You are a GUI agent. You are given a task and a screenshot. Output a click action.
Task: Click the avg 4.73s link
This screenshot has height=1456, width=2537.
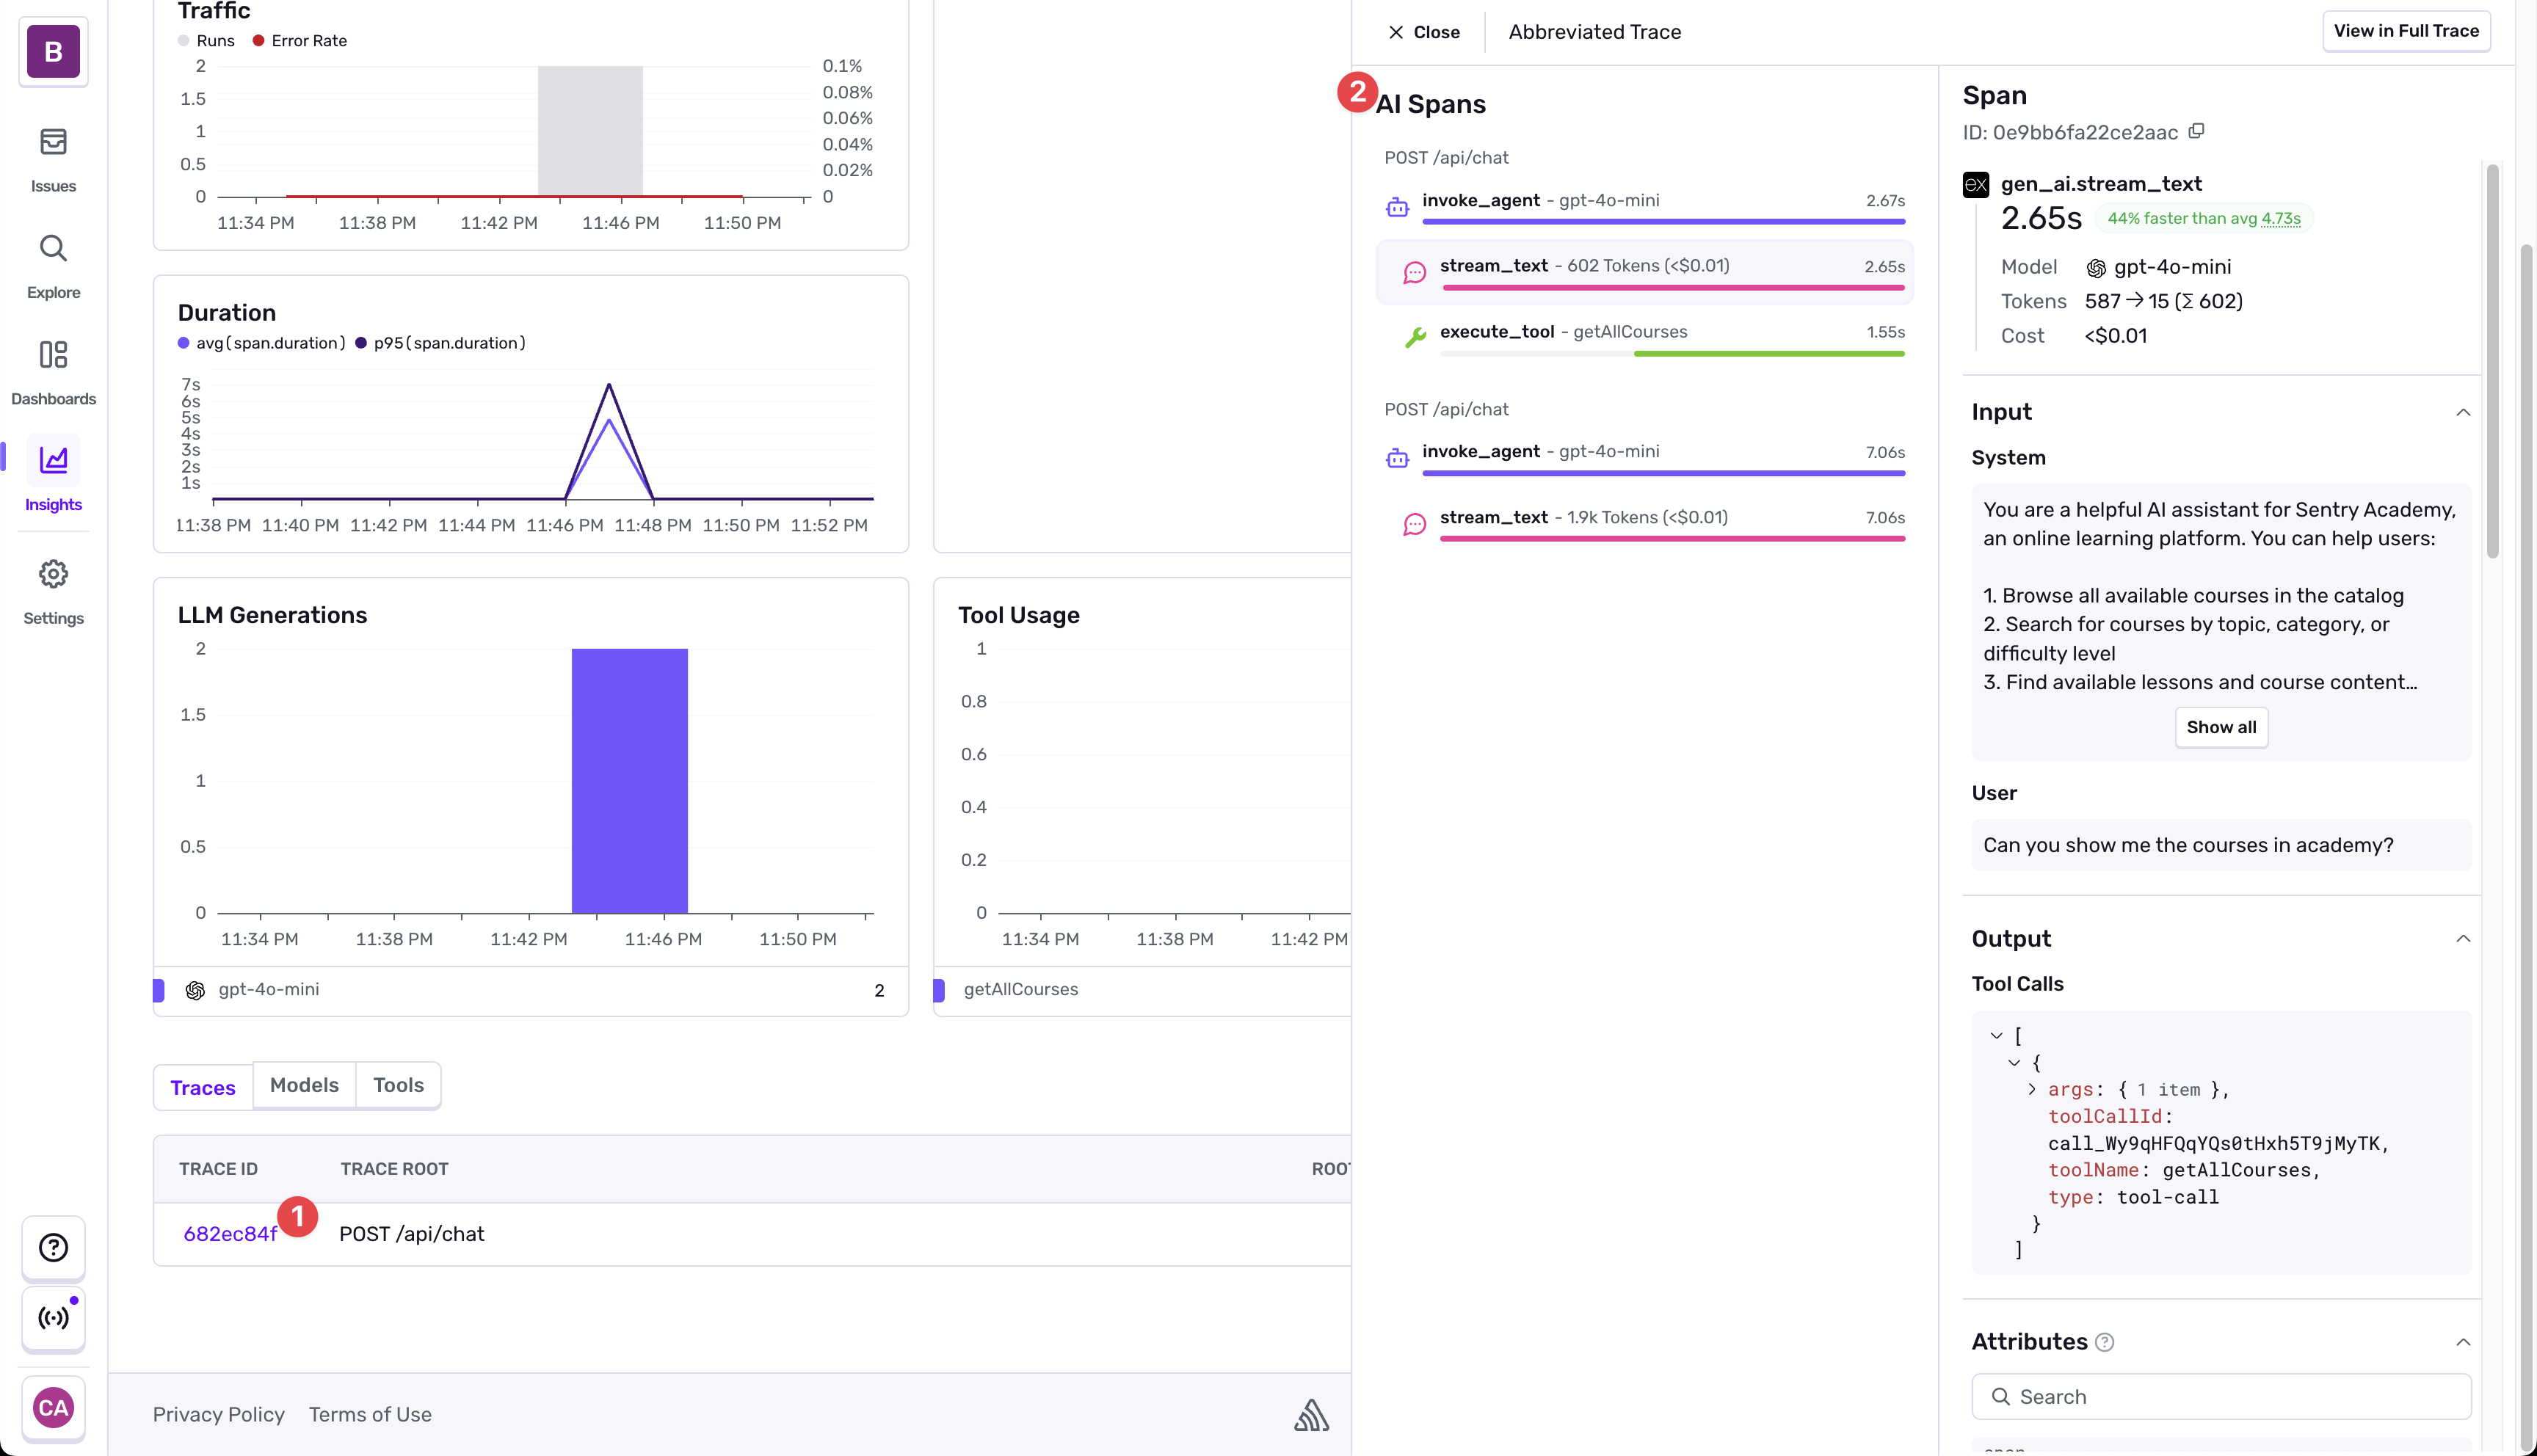[x=2281, y=218]
